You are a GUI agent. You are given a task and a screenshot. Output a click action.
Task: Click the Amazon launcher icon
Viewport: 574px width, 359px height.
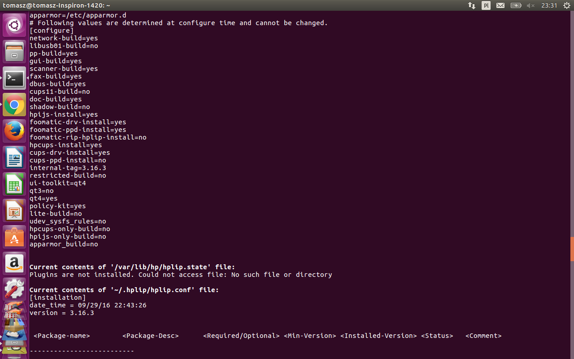click(14, 263)
